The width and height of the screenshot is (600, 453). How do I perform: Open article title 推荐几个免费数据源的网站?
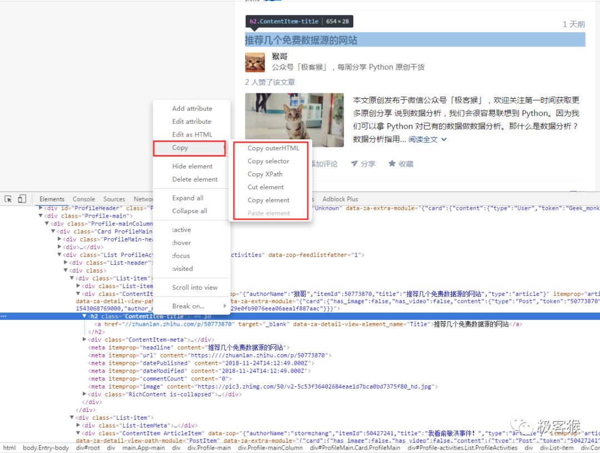301,40
